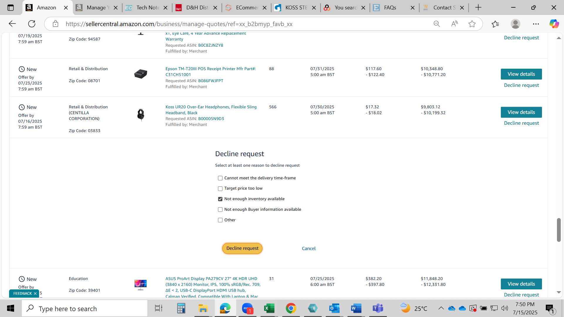This screenshot has height=317, width=564.
Task: Decline request for the Epson receipt printer
Action: (x=521, y=85)
